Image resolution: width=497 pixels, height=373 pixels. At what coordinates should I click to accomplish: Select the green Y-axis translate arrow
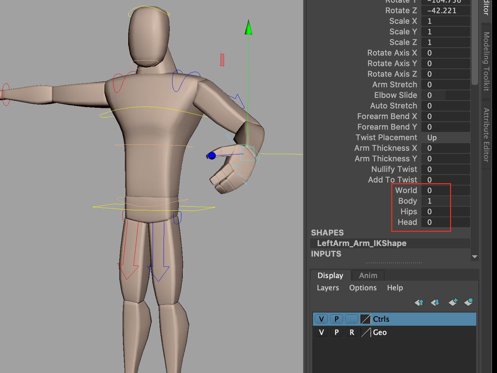point(249,27)
